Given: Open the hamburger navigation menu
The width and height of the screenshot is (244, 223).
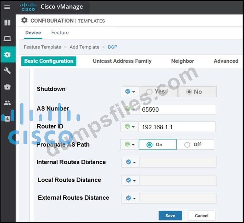Looking at the screenshot, I should [x=8, y=7].
